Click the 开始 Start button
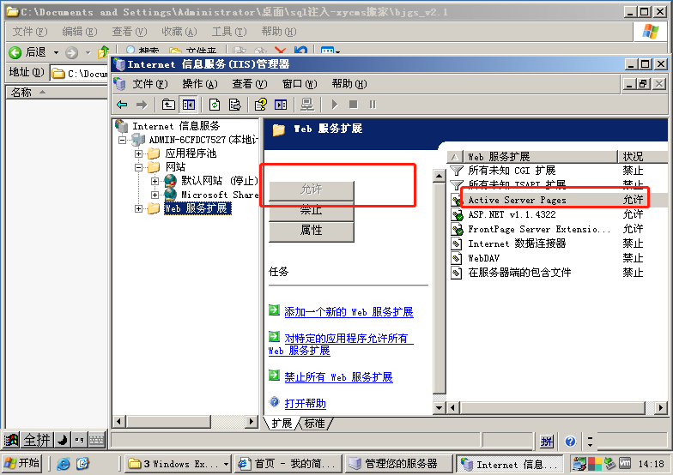The width and height of the screenshot is (673, 475). tap(22, 463)
